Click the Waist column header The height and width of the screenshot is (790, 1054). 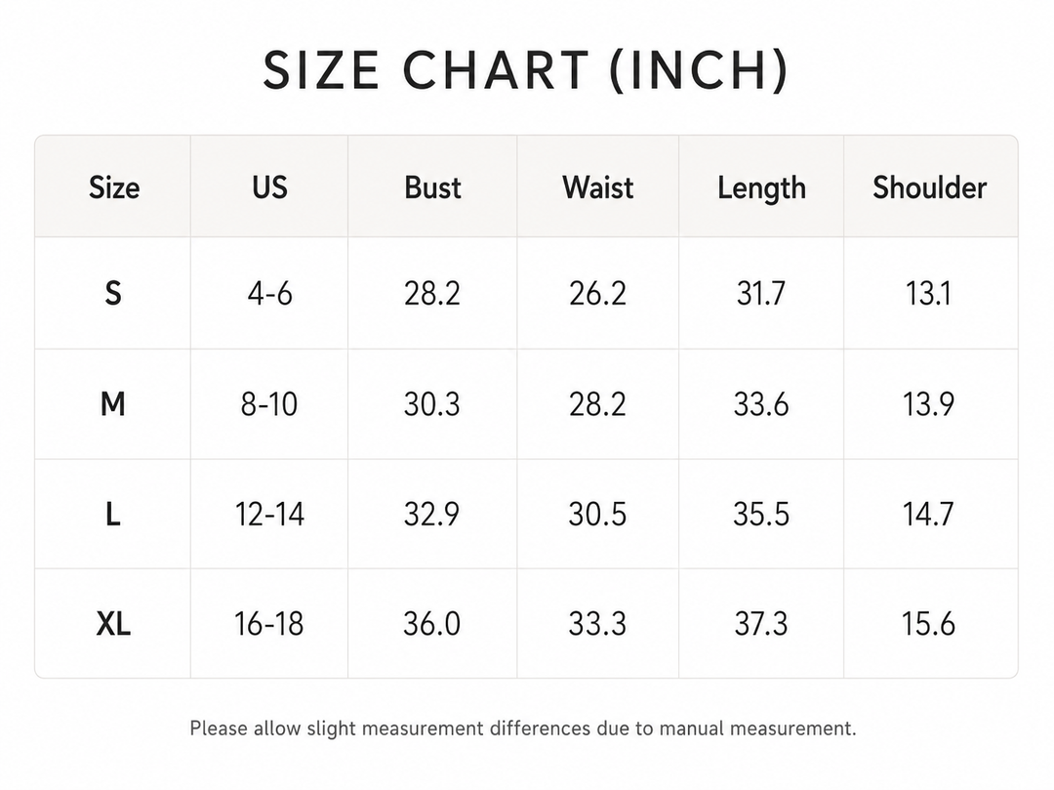point(597,187)
